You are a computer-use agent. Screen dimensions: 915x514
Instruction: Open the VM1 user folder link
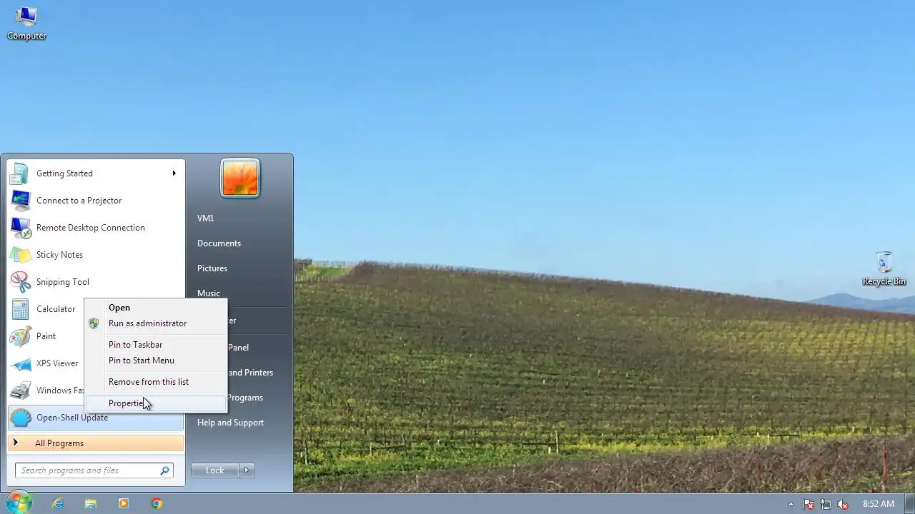tap(205, 218)
